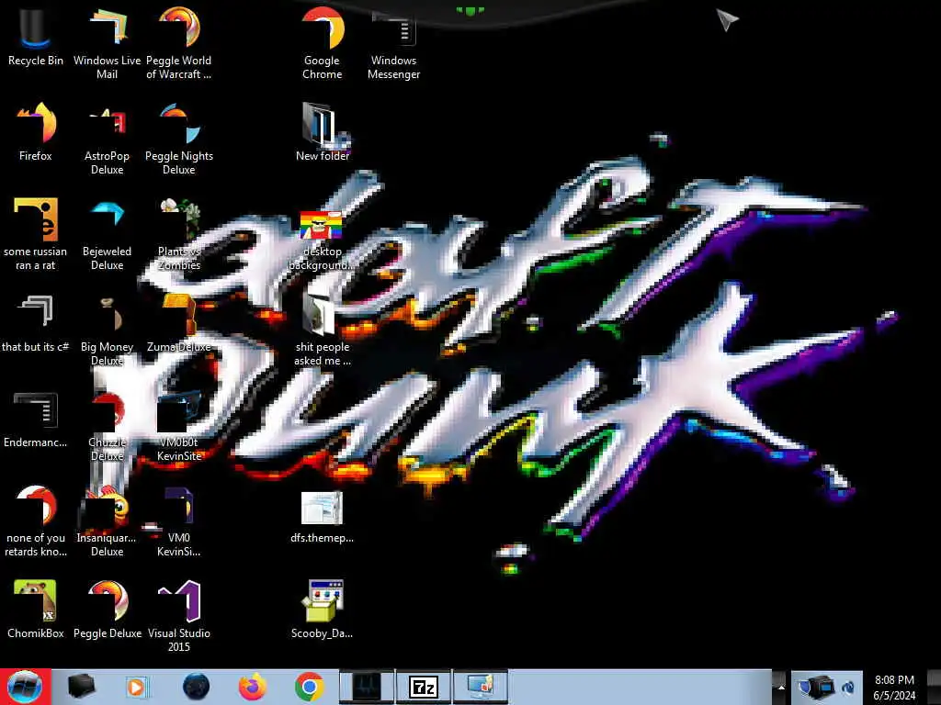Open the clock showing 8:08 PM
The height and width of the screenshot is (705, 941).
894,687
